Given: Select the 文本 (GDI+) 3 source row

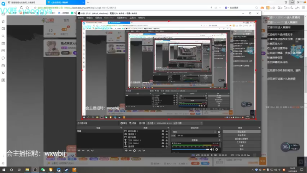Looking at the screenshot, I should coord(146,140).
